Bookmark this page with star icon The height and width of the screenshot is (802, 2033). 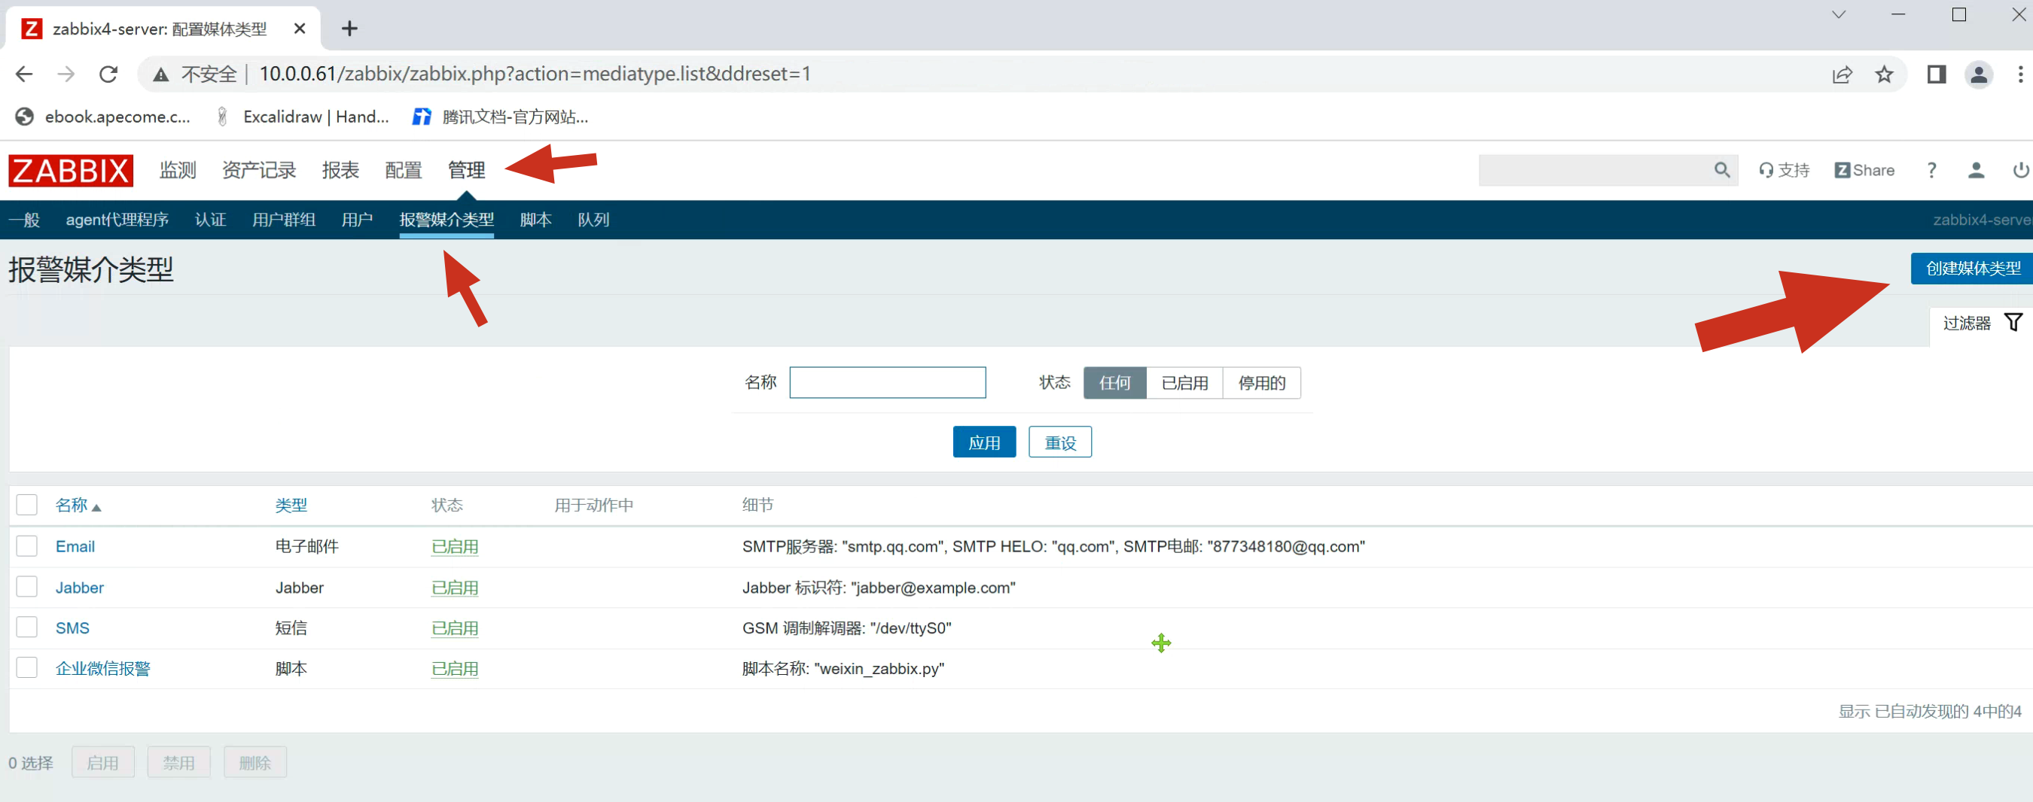tap(1884, 74)
